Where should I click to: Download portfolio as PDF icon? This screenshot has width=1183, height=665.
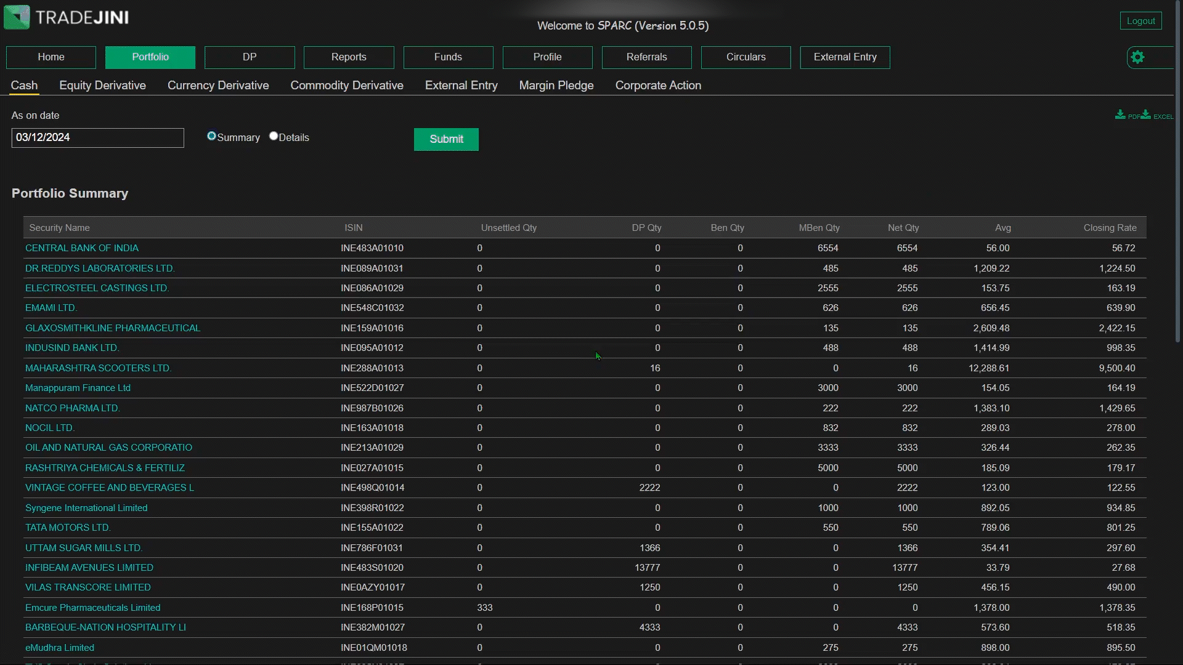click(1121, 115)
